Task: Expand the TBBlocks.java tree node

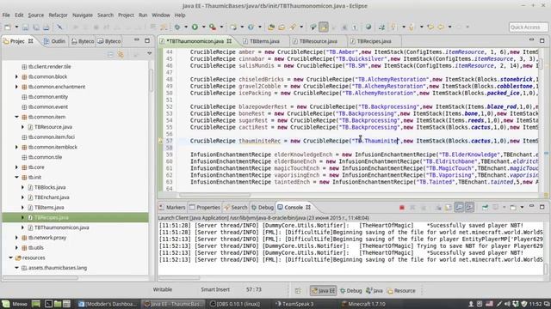Action: click(23, 187)
